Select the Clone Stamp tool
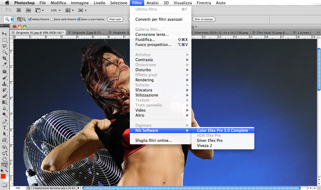The width and height of the screenshot is (321, 190). point(5,84)
